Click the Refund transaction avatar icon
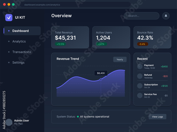Viewport: 177px width, 132px height. (x=140, y=76)
